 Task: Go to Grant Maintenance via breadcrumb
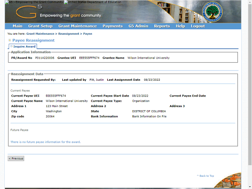(x=40, y=34)
